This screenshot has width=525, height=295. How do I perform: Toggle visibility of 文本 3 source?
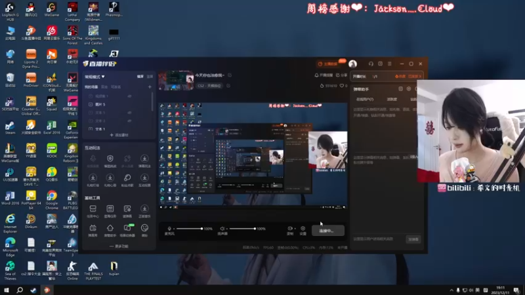(129, 121)
